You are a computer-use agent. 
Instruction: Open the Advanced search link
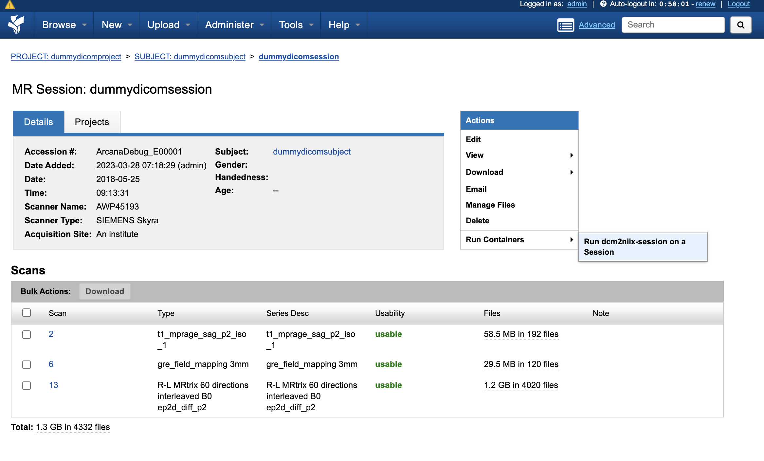coord(597,25)
